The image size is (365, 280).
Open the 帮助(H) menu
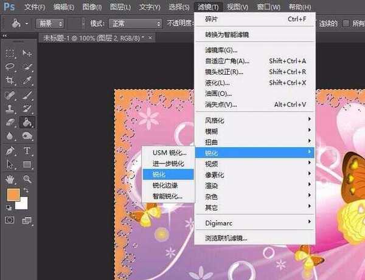[300, 7]
